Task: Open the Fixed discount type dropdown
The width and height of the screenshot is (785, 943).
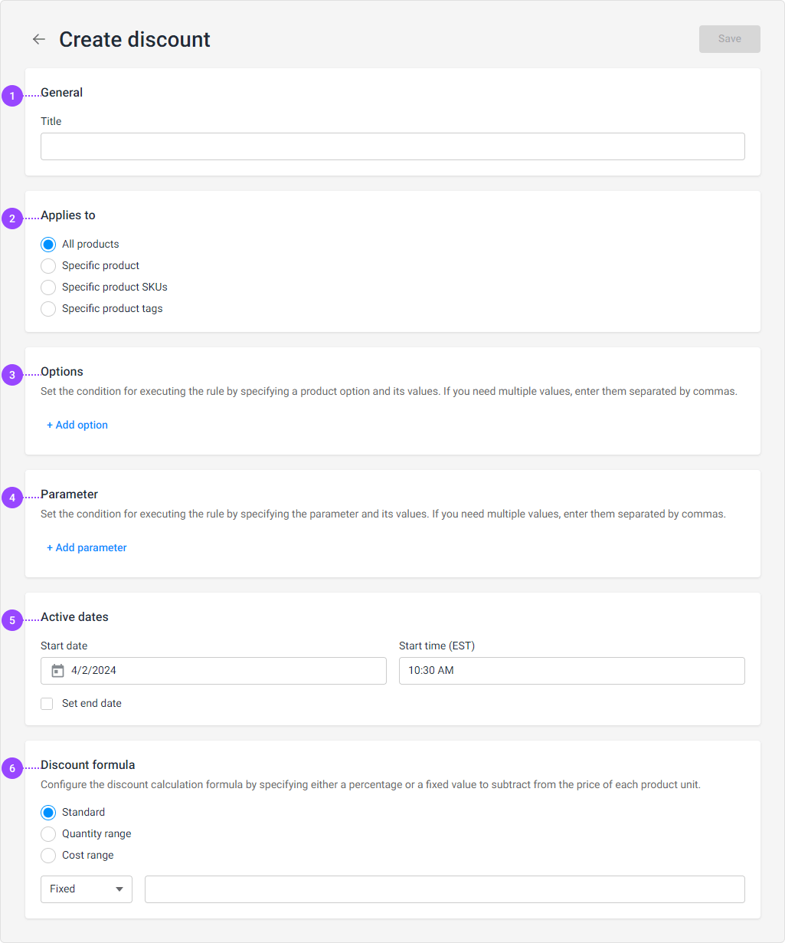Action: point(87,889)
